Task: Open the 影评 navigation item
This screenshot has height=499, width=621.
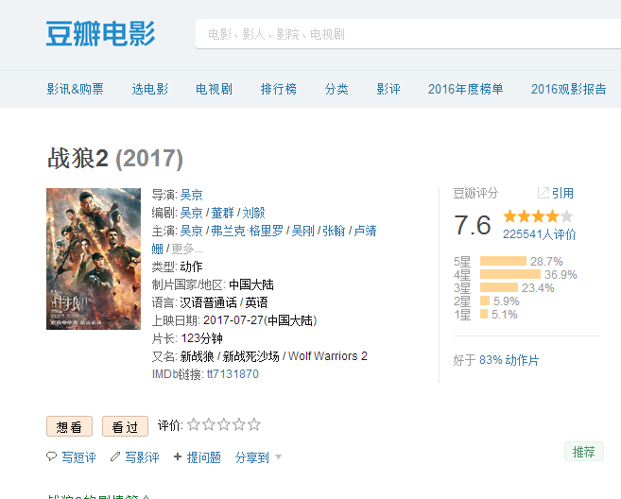Action: tap(388, 89)
